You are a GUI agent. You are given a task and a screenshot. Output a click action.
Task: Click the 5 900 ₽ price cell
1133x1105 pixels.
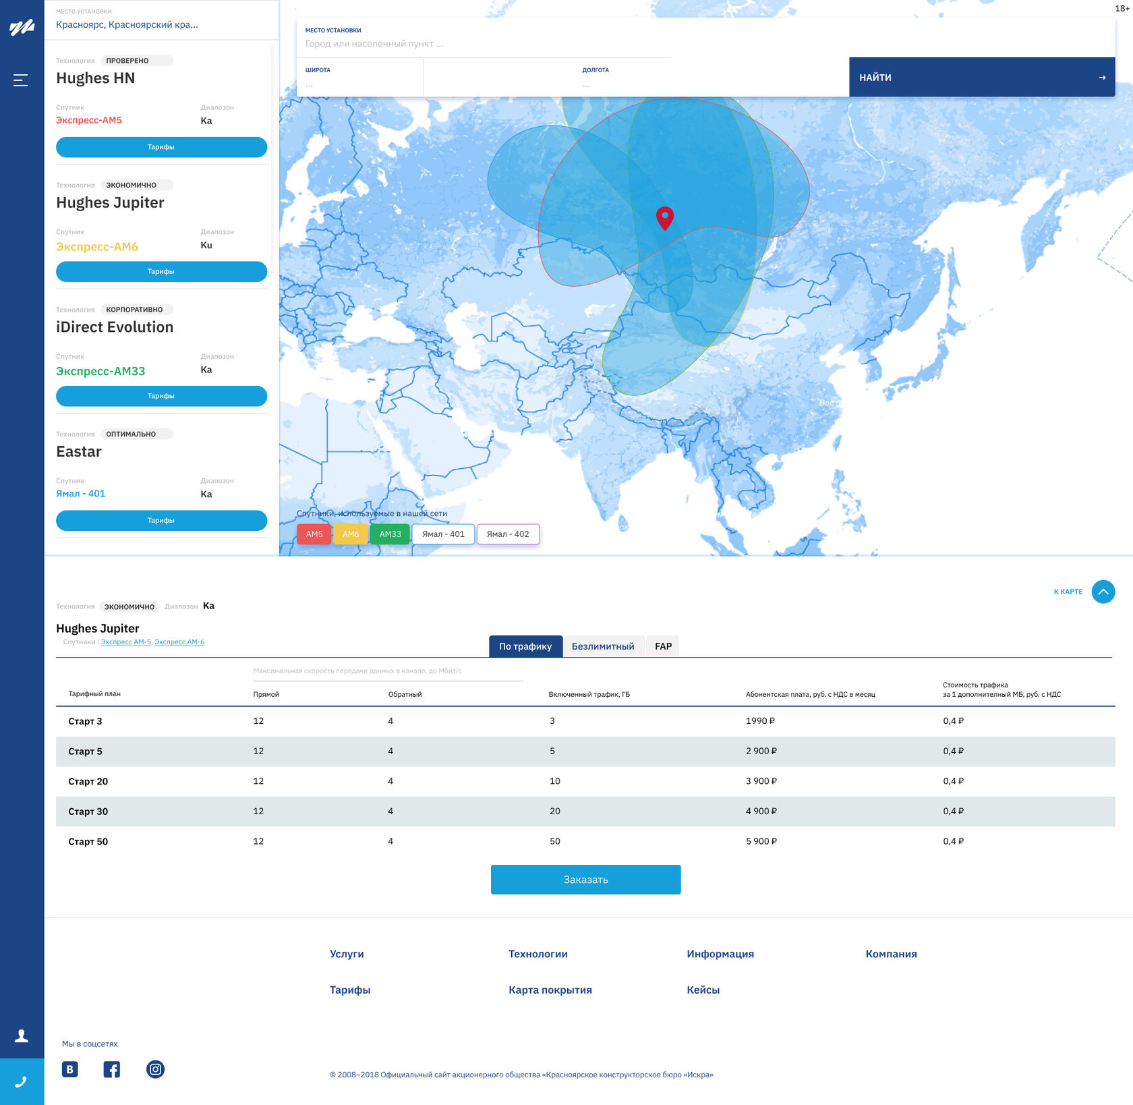[x=761, y=841]
